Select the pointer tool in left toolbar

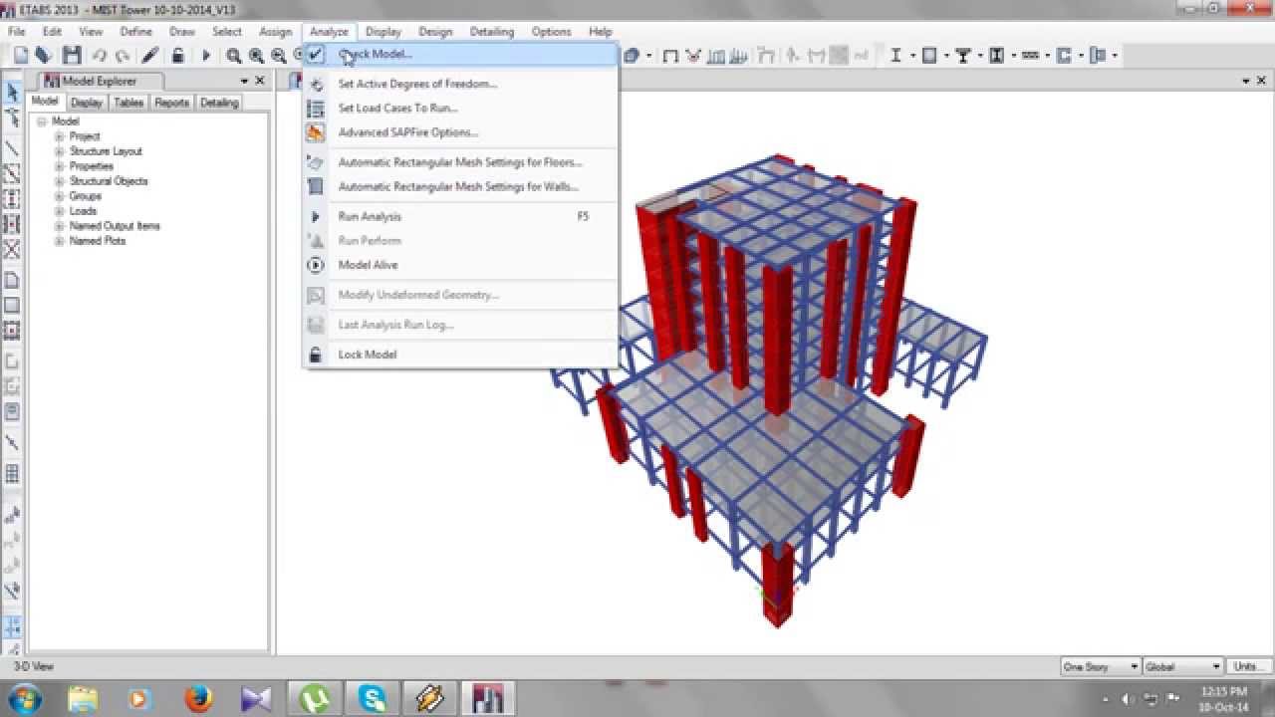[x=12, y=93]
